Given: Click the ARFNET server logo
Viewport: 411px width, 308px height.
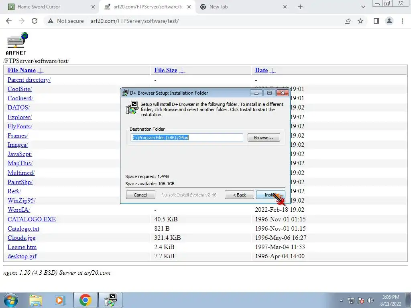Looking at the screenshot, I should point(17,43).
